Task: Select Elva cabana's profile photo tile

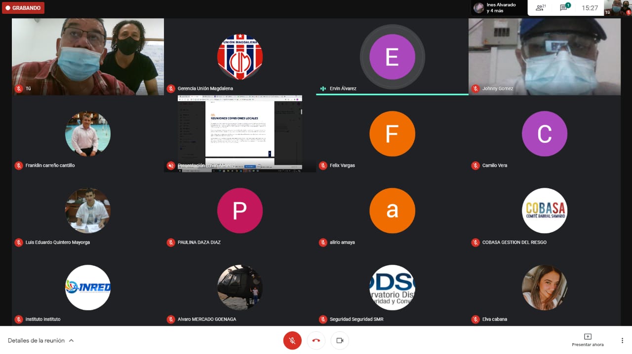Action: pos(545,287)
